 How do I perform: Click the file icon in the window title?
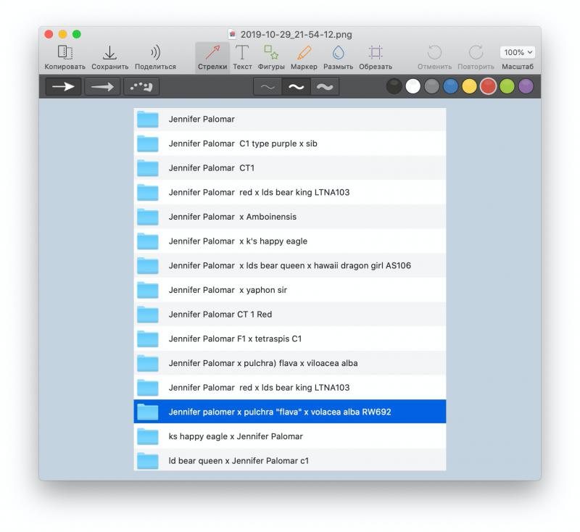(x=232, y=34)
